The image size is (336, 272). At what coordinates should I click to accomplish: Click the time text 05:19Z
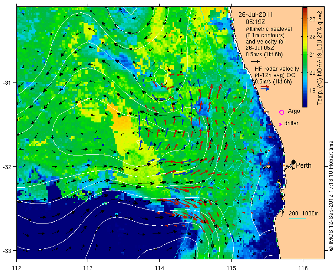255,22
